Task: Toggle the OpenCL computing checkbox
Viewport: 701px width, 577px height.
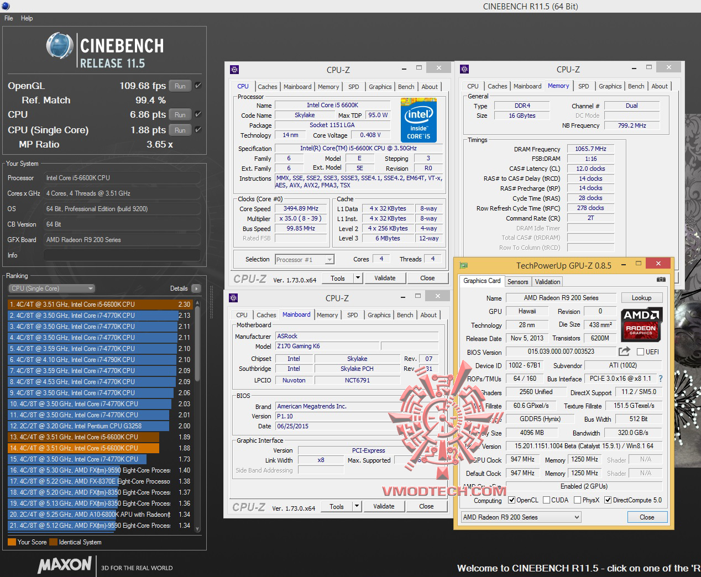Action: coord(511,500)
